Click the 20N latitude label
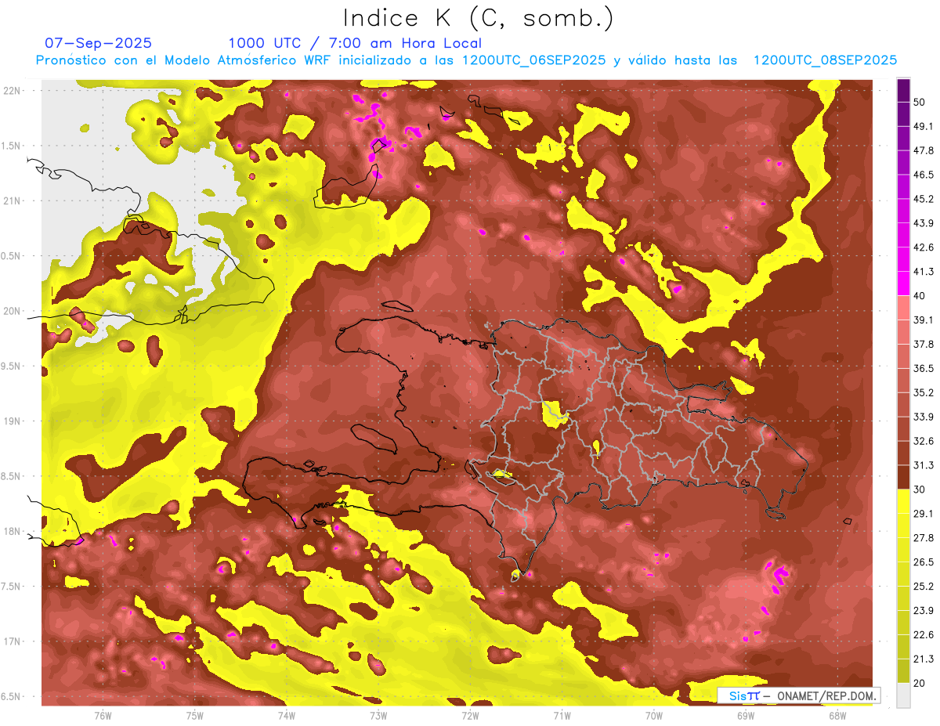This screenshot has height=726, width=940. point(12,311)
